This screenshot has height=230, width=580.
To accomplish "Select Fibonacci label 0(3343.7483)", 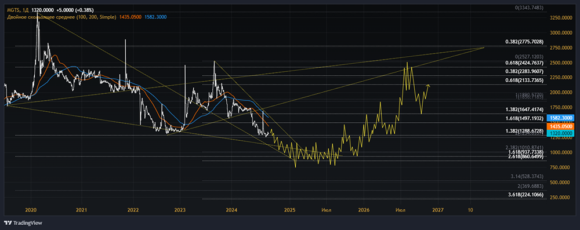I will pyautogui.click(x=530, y=8).
